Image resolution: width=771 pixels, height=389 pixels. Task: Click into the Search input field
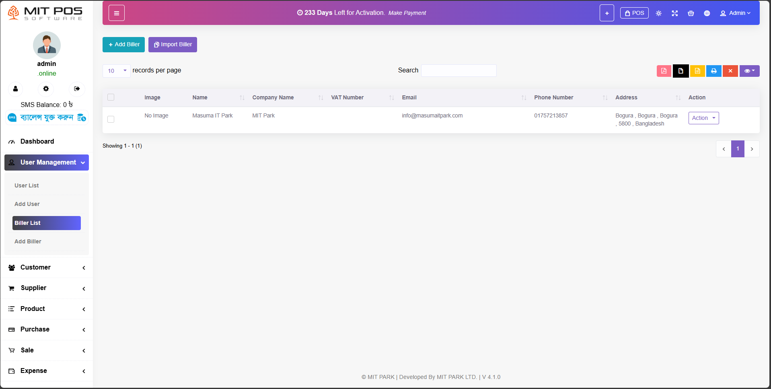point(458,71)
